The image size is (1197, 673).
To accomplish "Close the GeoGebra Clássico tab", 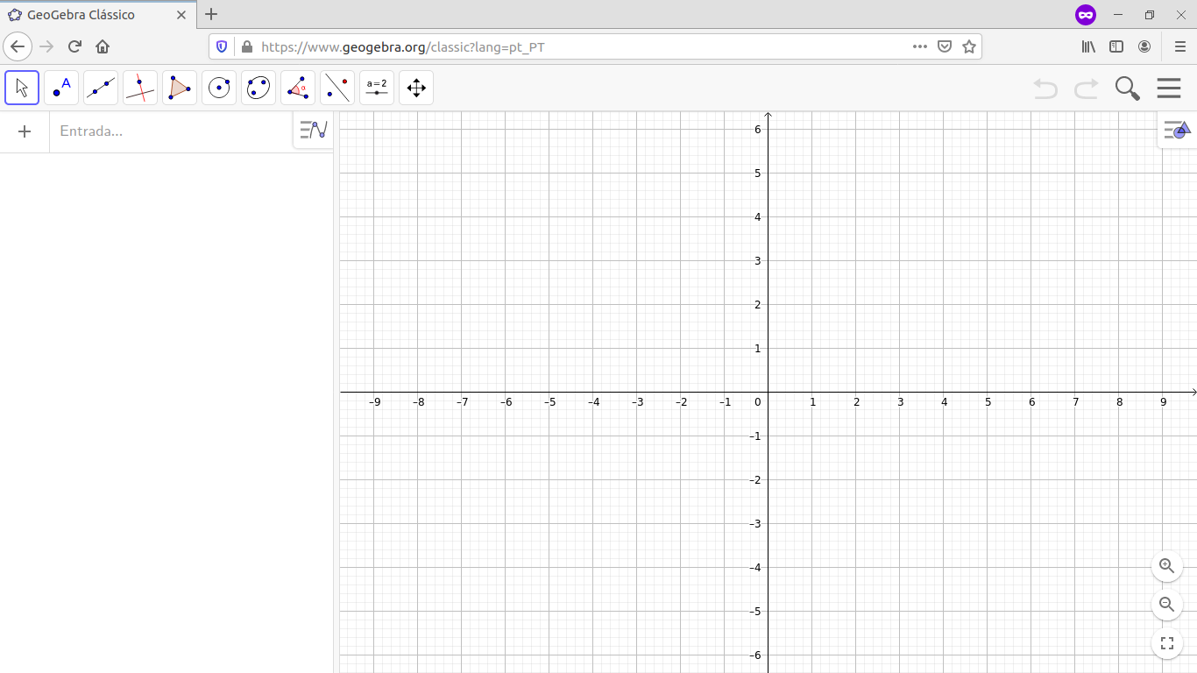I will click(181, 15).
